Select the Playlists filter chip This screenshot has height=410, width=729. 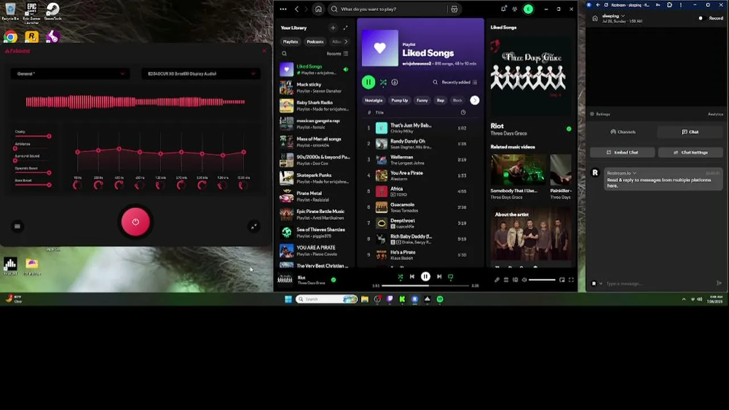pos(290,42)
